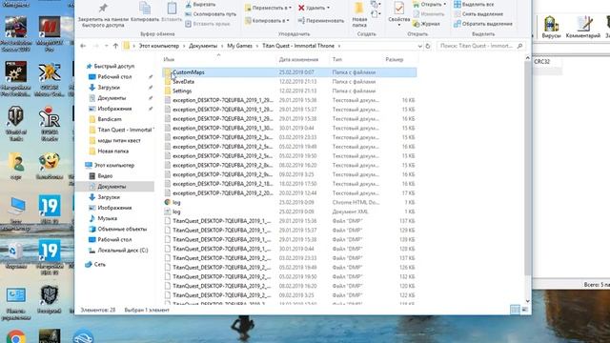The width and height of the screenshot is (610, 343).
Task: Click Select none (Снять выделение)
Action: click(x=478, y=14)
